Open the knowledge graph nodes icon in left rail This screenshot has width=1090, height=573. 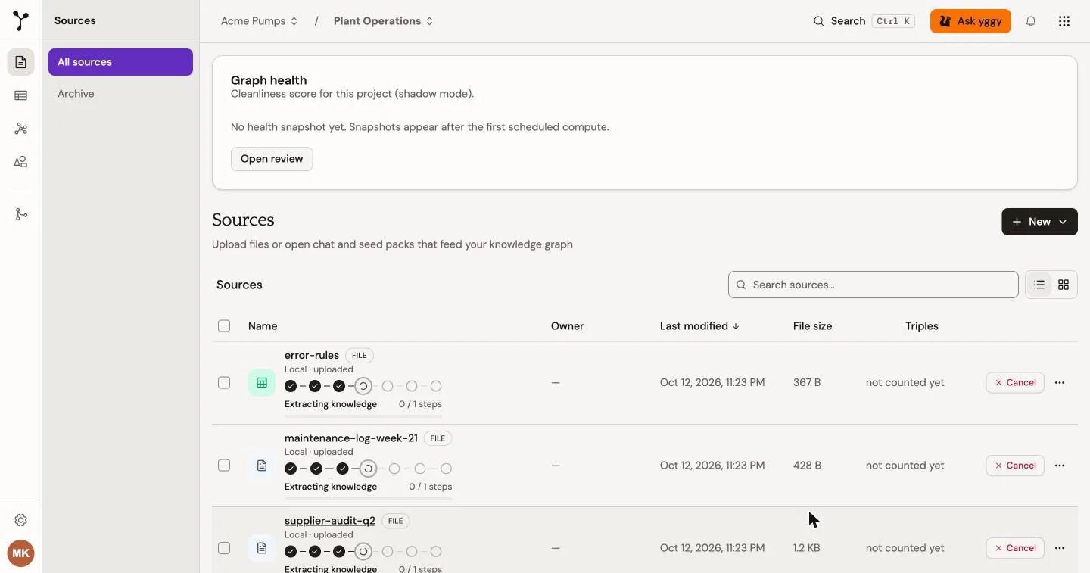21,129
